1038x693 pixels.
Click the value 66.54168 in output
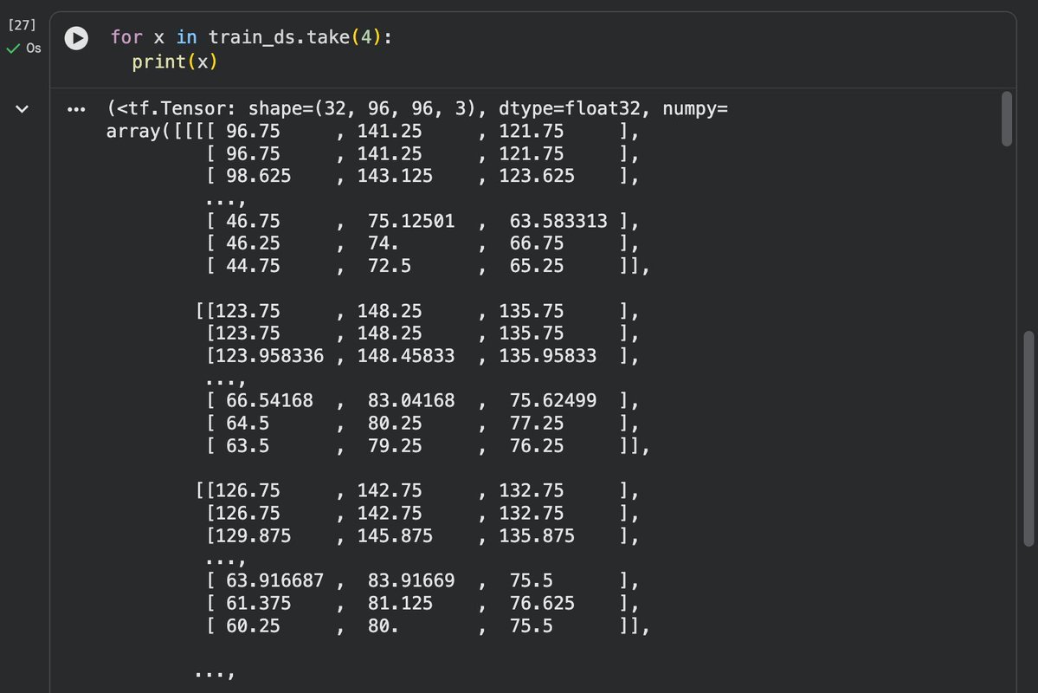tap(269, 401)
